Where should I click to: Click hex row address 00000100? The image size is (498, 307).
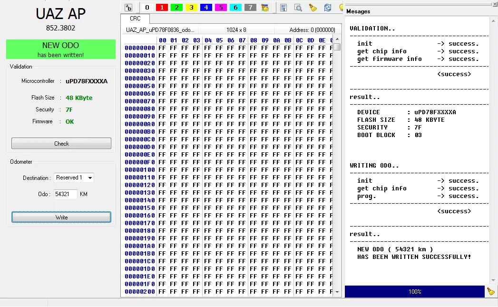click(140, 170)
